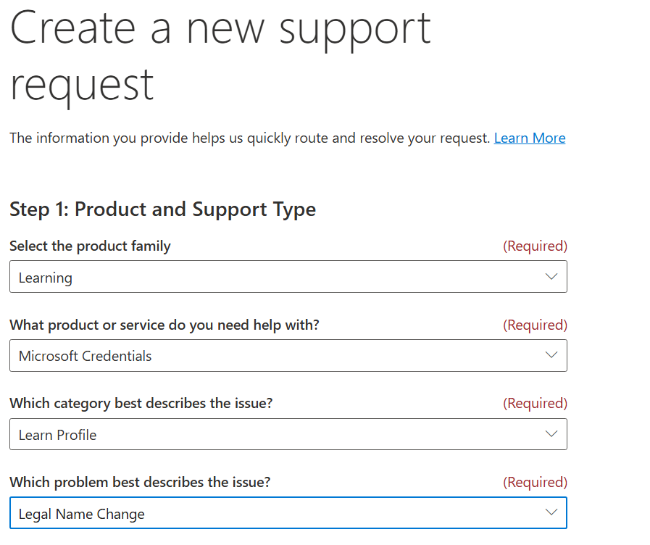Click the "What product or service" question label
Screen dimensions: 650x545
pos(164,325)
